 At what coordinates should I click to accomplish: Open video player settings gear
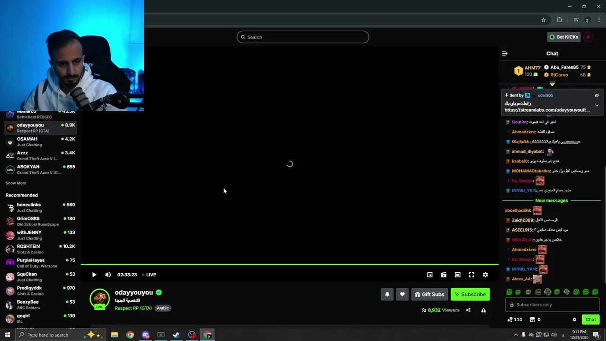coord(485,275)
